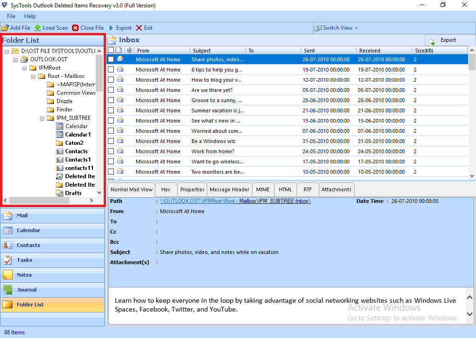Check the box for 'Are we there yet?' email
Screen dimensions: 476x338
[x=111, y=90]
